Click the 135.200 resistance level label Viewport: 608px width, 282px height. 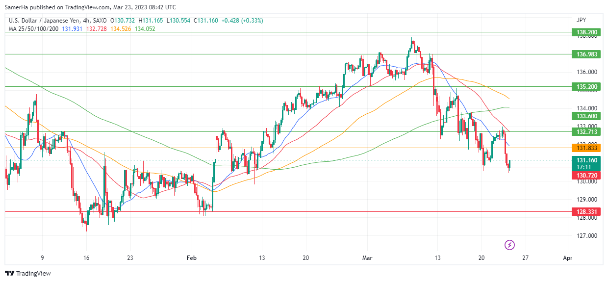coord(585,86)
